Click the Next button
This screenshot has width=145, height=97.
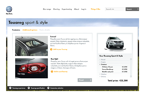pyautogui.click(x=85, y=80)
